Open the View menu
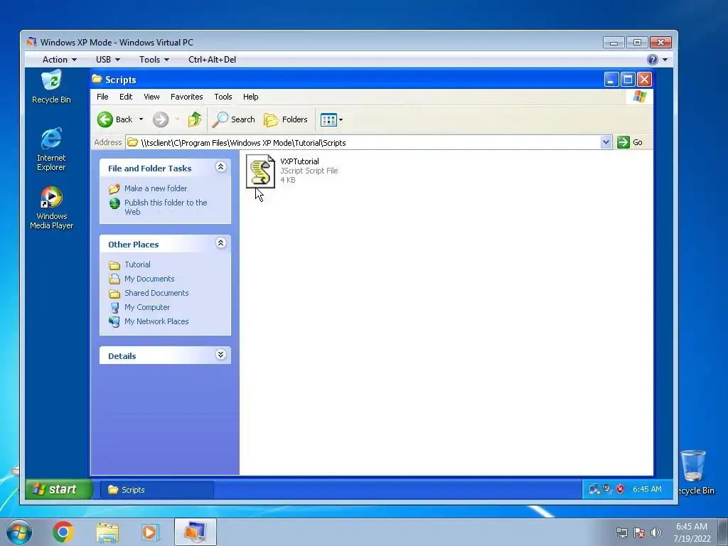The width and height of the screenshot is (728, 546). (151, 97)
